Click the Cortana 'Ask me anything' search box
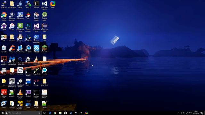Image resolution: width=205 pixels, height=115 pixels. click(x=23, y=113)
